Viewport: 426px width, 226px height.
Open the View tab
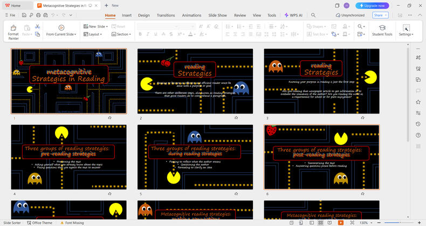[x=257, y=15]
